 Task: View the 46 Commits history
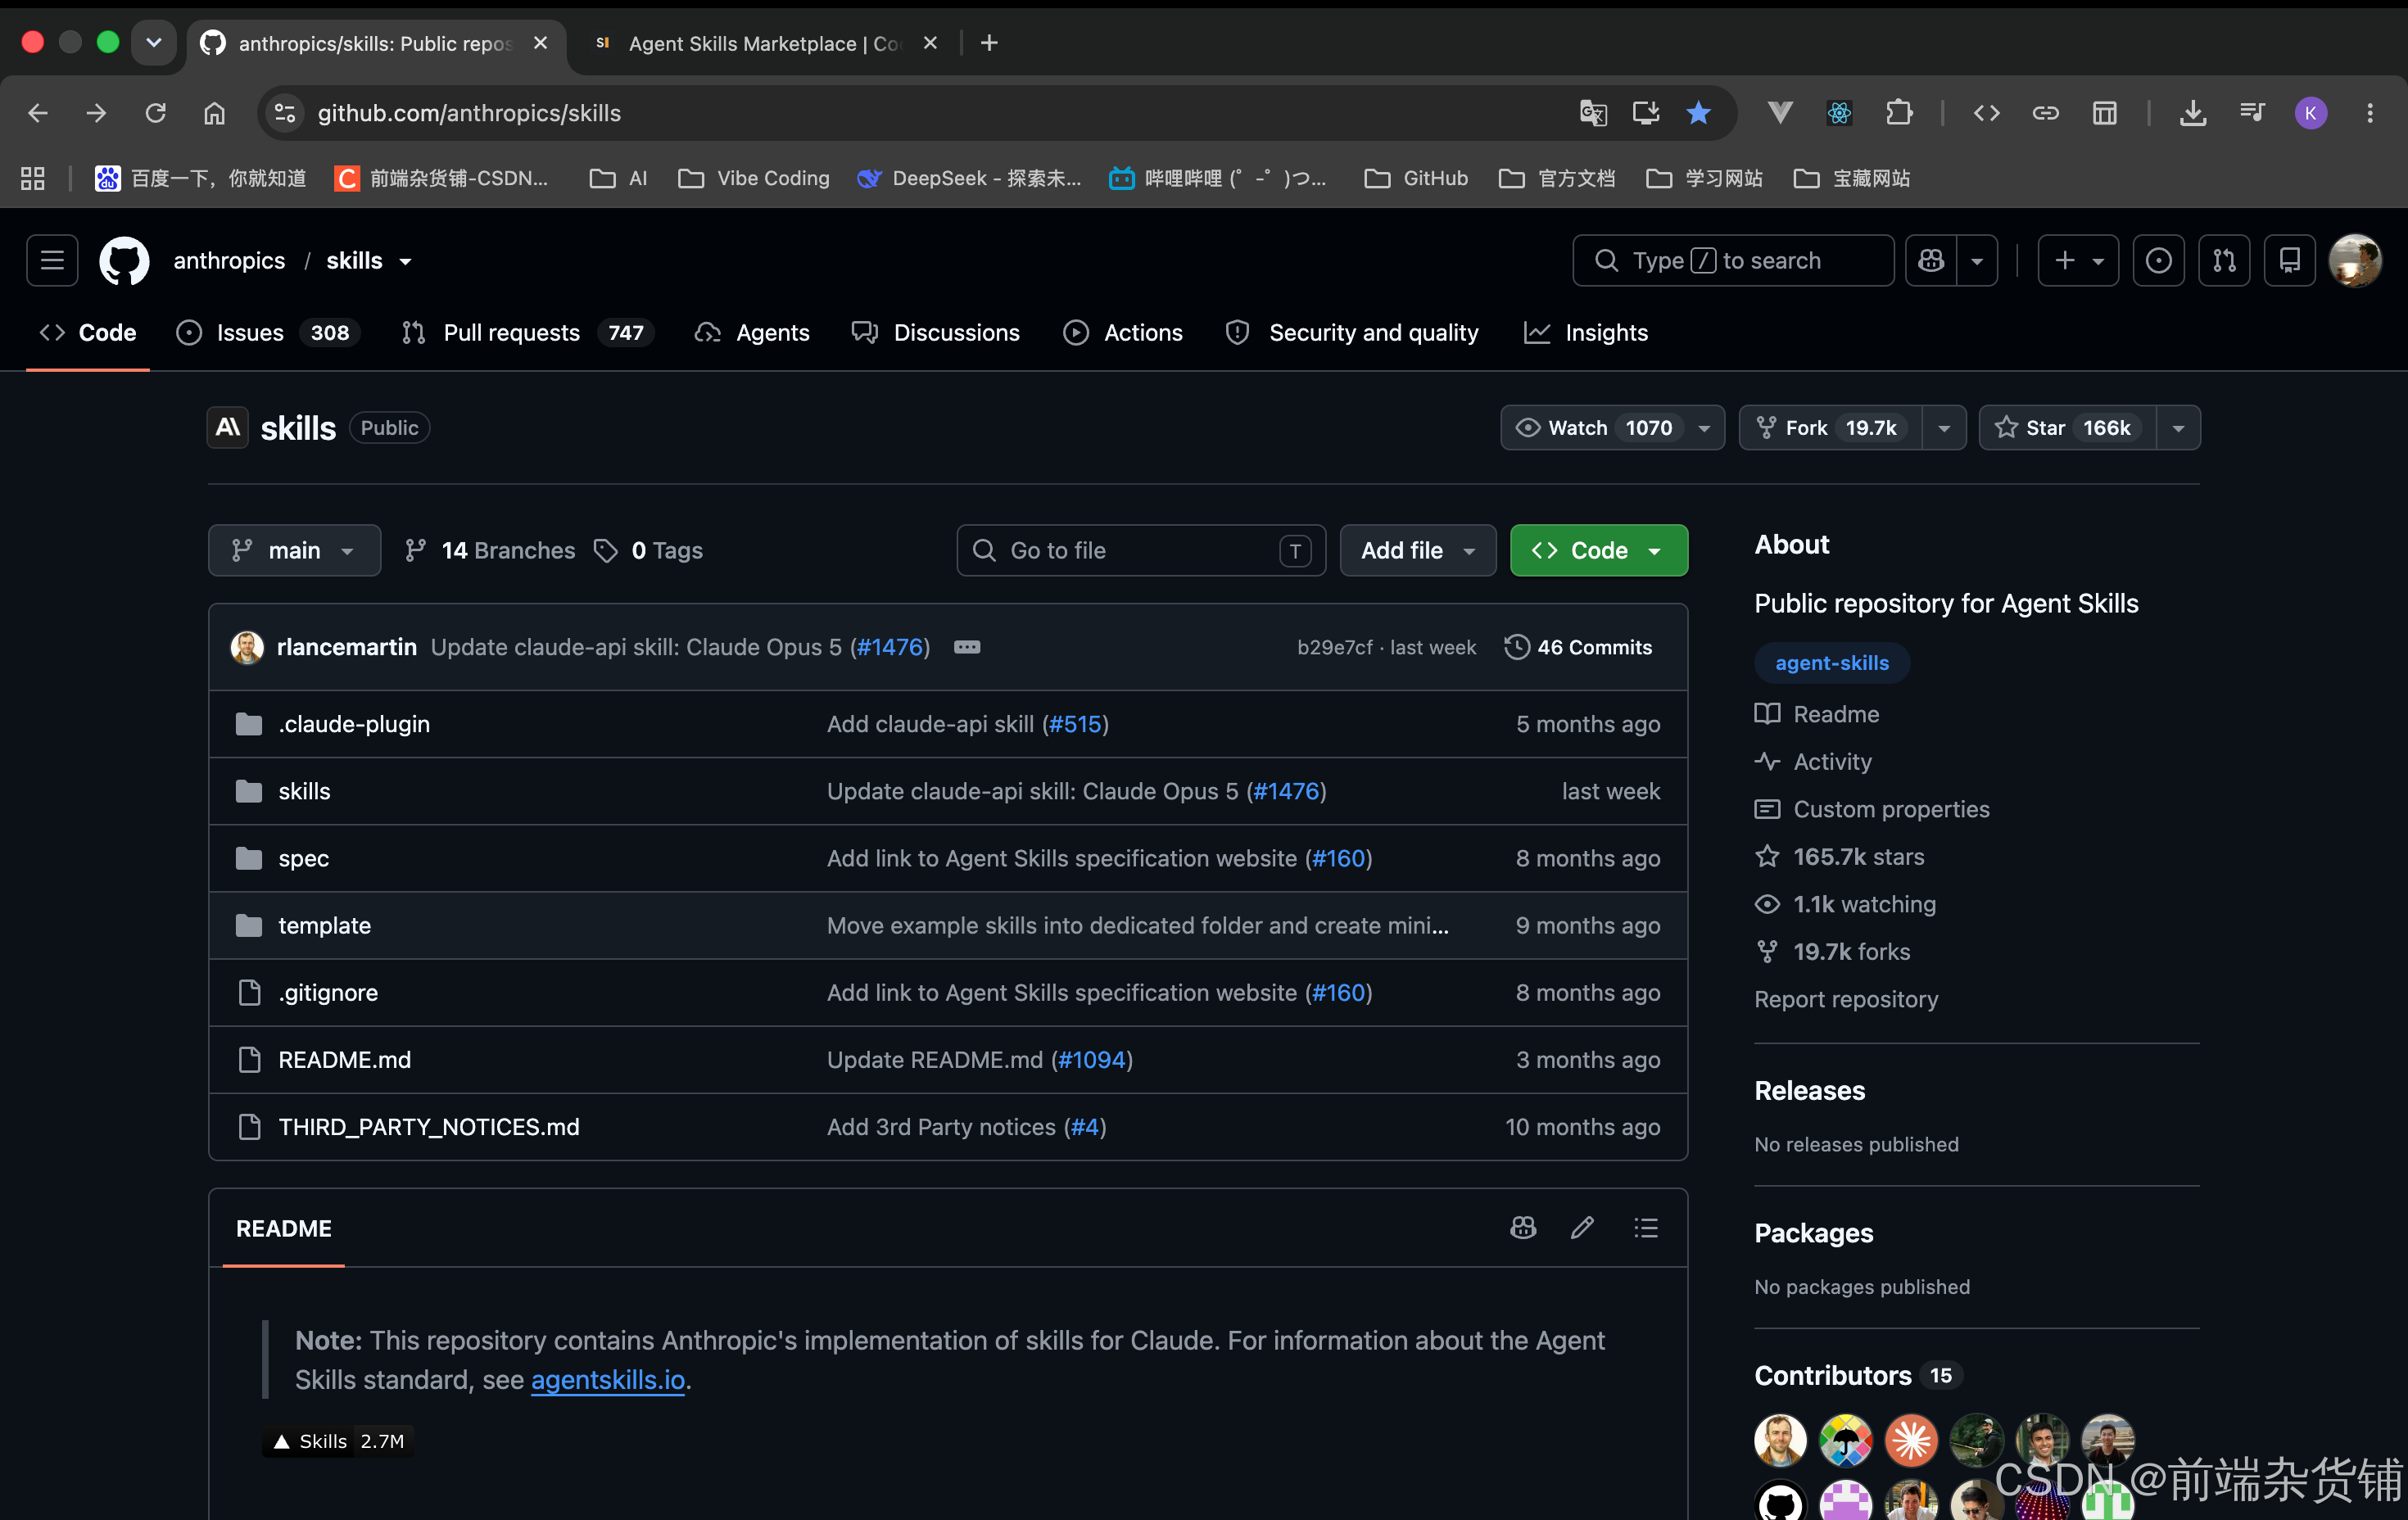(1578, 647)
